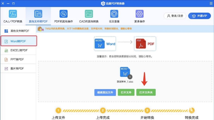The width and height of the screenshot is (214, 120).
Task: Click step 3 开始转换 progress marker
Action: click(147, 110)
